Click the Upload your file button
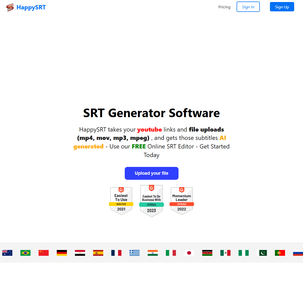This screenshot has width=303, height=303. (151, 173)
